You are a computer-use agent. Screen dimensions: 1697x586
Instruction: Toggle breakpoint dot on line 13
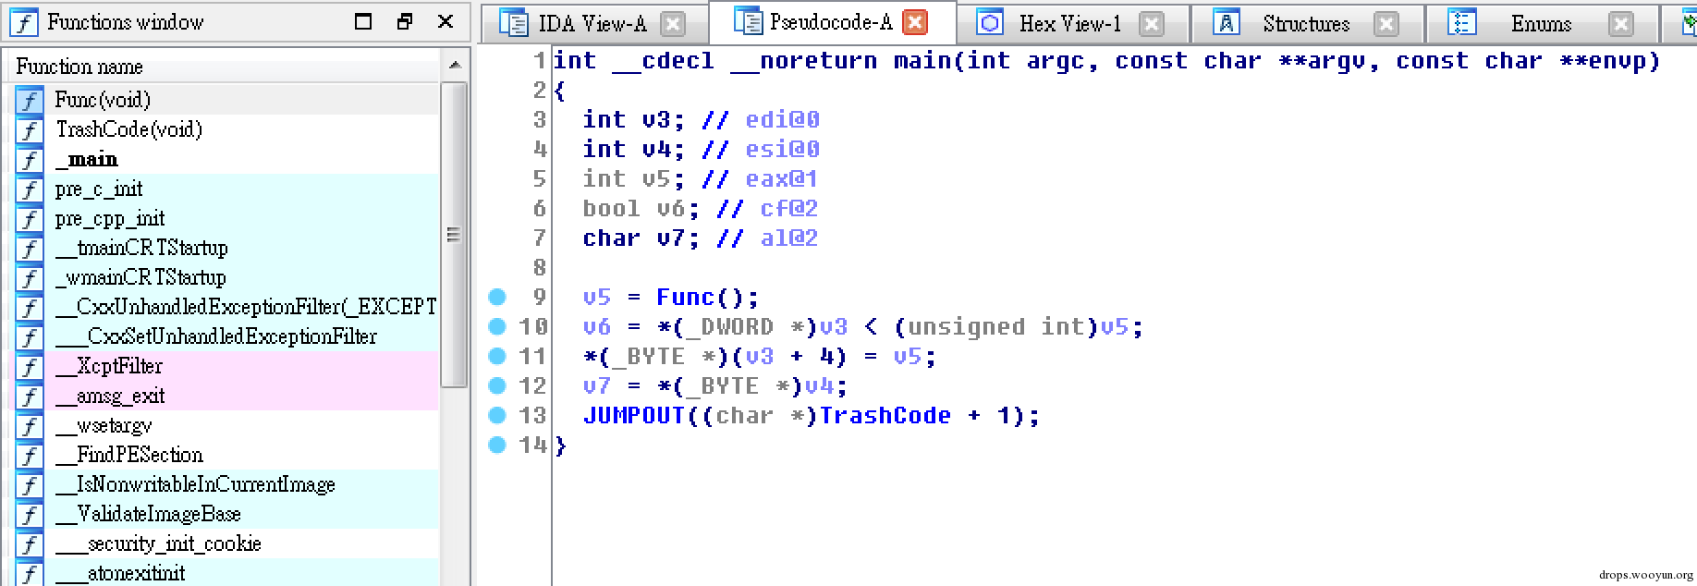tap(497, 415)
